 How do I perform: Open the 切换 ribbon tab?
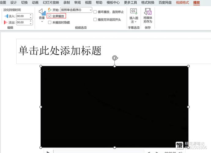pos(24,2)
